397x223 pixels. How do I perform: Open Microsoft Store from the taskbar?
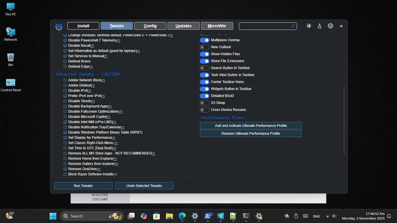[x=157, y=216]
